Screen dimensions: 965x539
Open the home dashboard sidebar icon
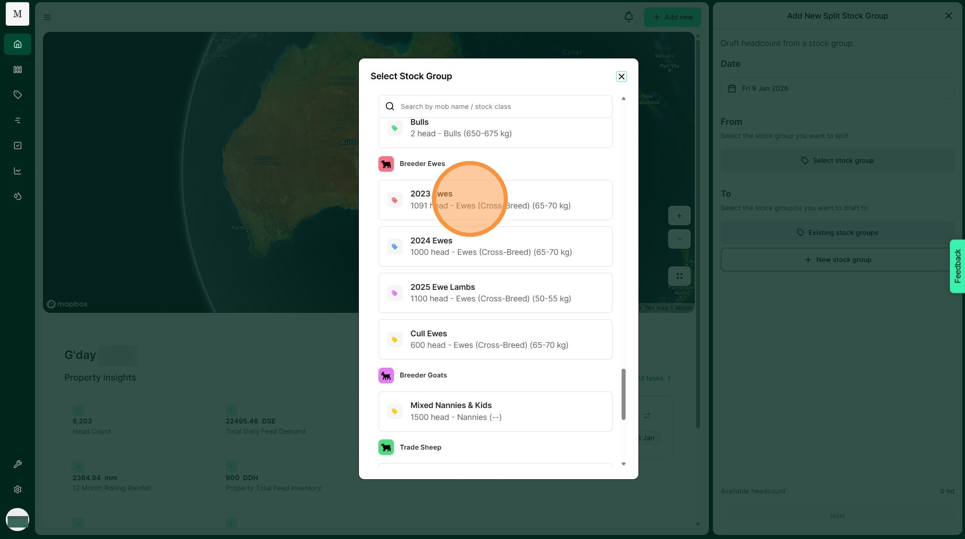click(x=17, y=44)
